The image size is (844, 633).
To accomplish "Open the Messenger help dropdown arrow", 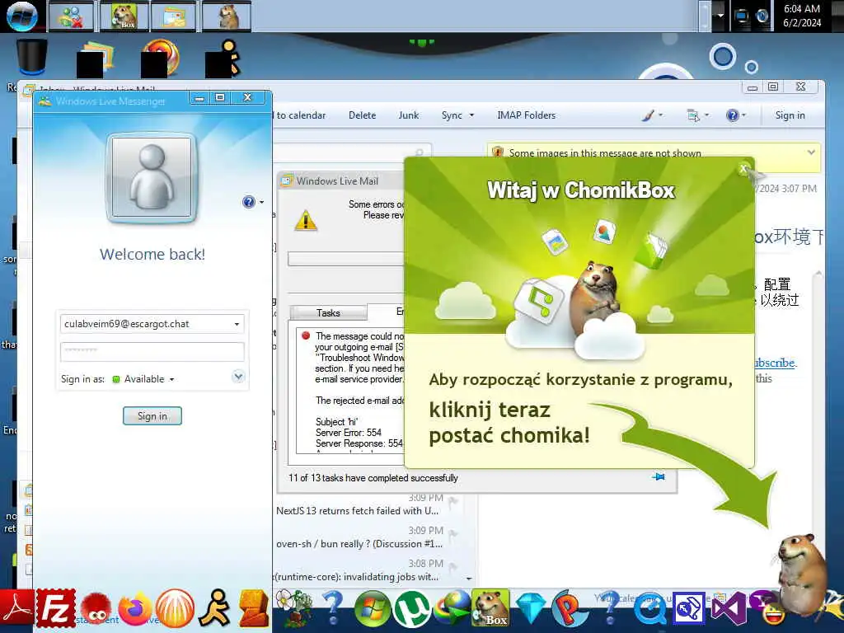I will click(x=261, y=203).
